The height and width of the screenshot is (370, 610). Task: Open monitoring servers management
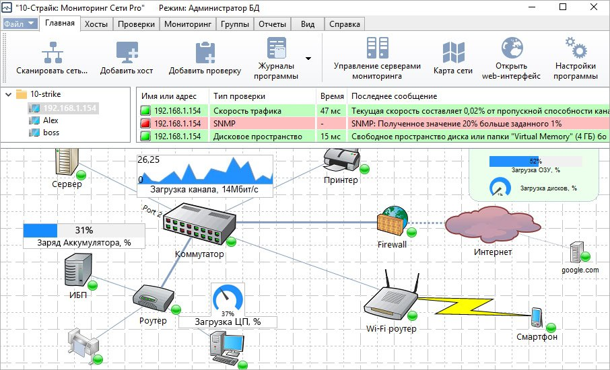tap(376, 48)
